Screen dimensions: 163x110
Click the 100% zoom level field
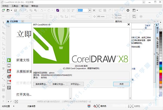tap(83, 10)
